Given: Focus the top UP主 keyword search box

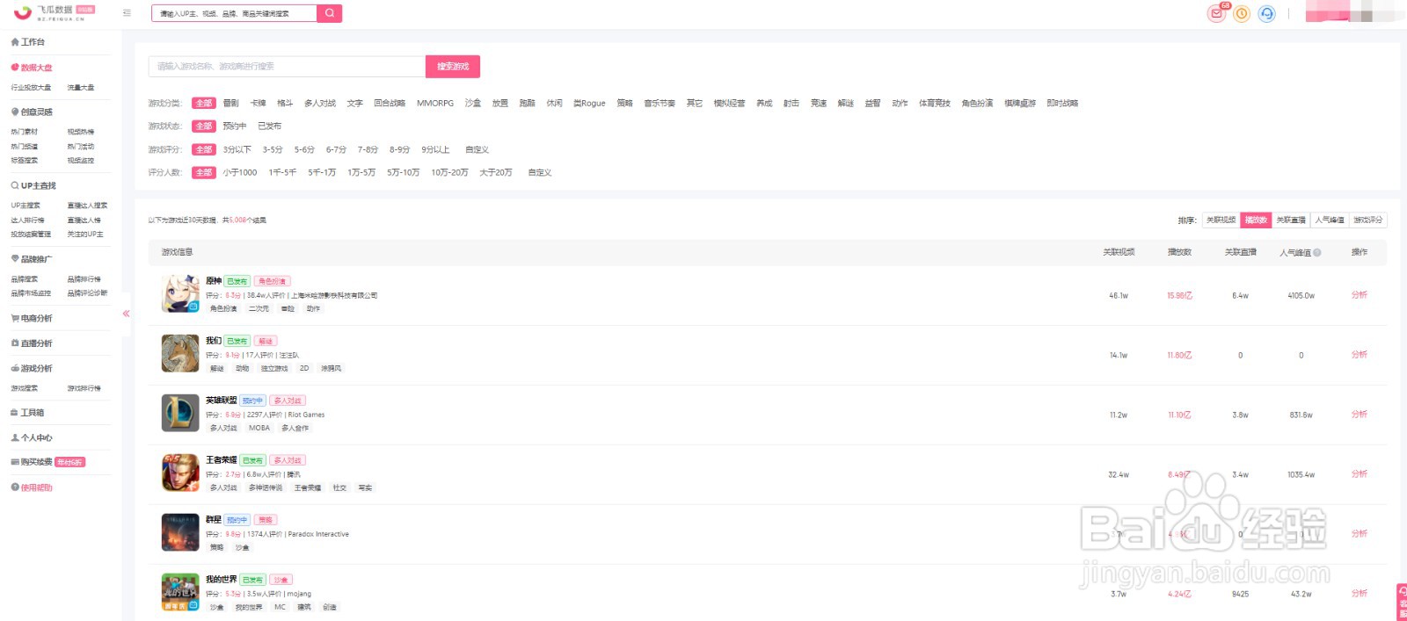Looking at the screenshot, I should pyautogui.click(x=234, y=13).
